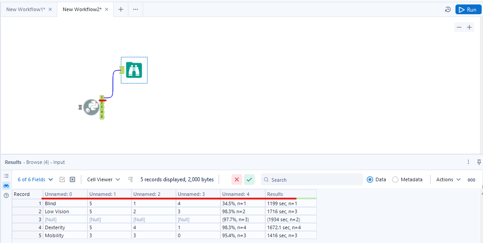Click Results column header

click(291, 194)
